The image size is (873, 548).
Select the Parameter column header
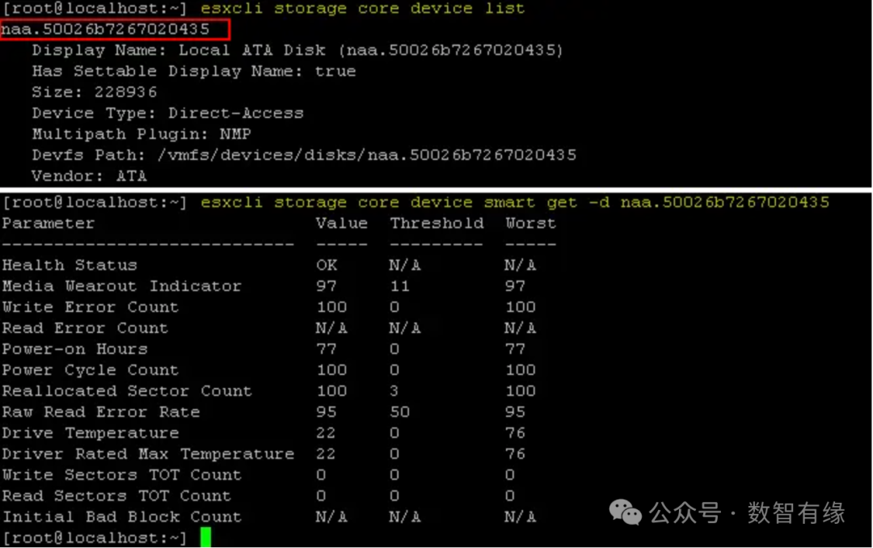click(48, 223)
